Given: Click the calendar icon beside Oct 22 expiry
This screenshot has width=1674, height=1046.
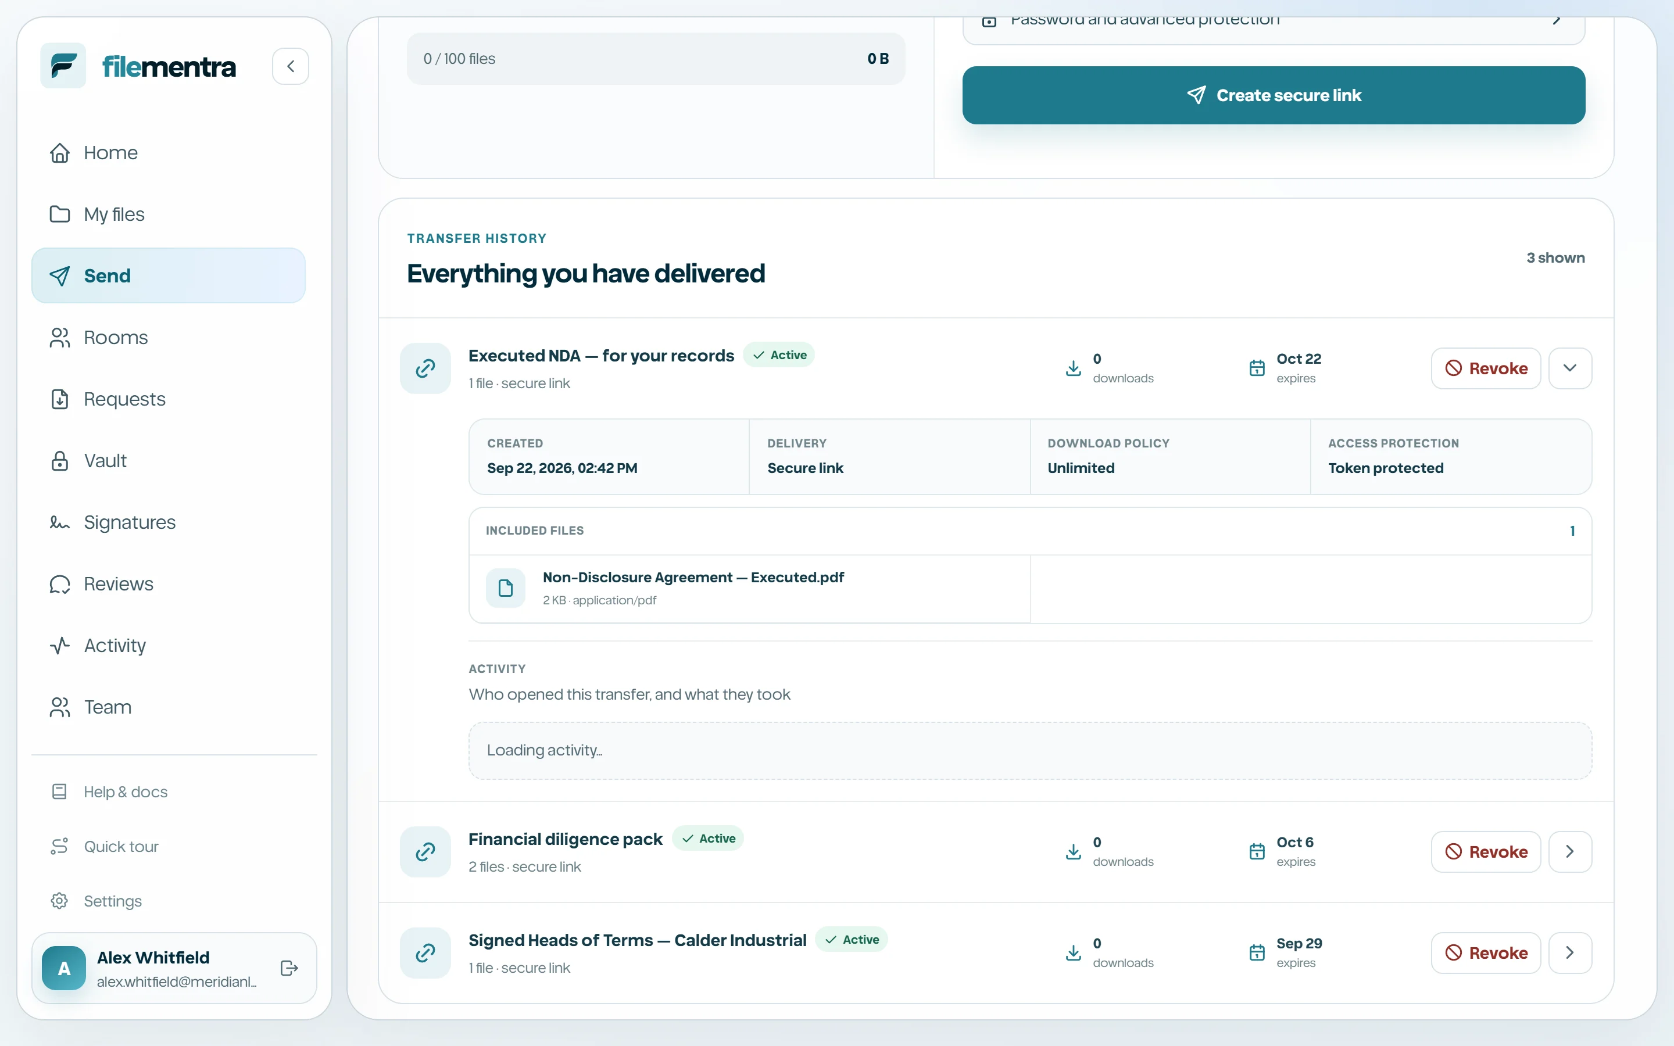Looking at the screenshot, I should (x=1257, y=368).
